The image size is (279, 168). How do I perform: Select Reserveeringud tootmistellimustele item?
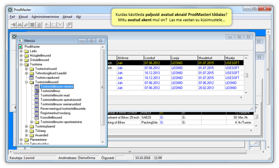63,109
